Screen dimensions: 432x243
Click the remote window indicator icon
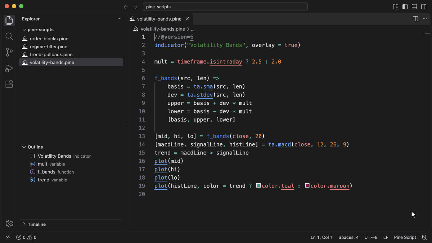click(8, 237)
